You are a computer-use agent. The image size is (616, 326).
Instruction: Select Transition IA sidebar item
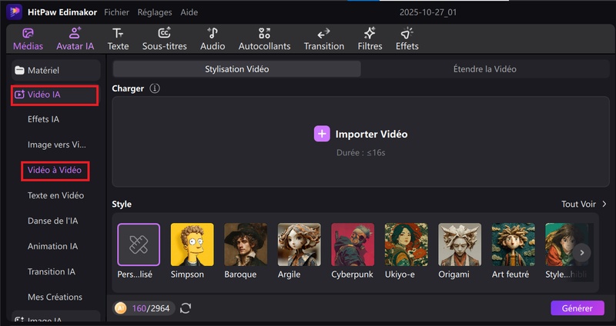tap(51, 271)
